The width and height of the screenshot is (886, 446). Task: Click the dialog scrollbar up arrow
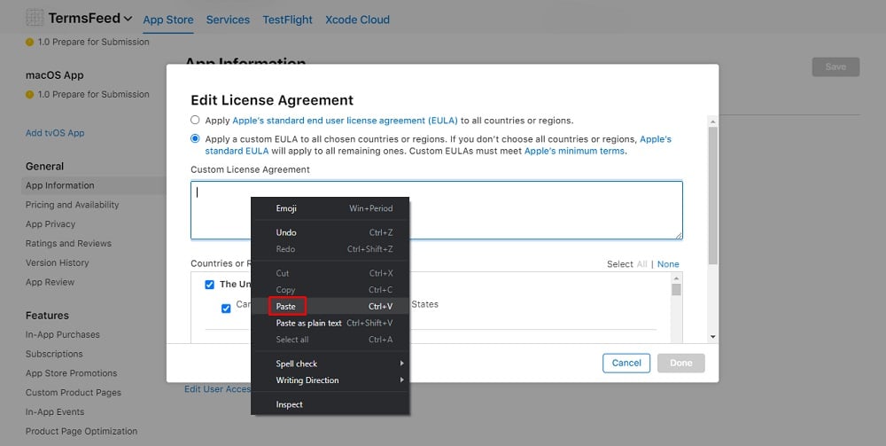click(713, 121)
